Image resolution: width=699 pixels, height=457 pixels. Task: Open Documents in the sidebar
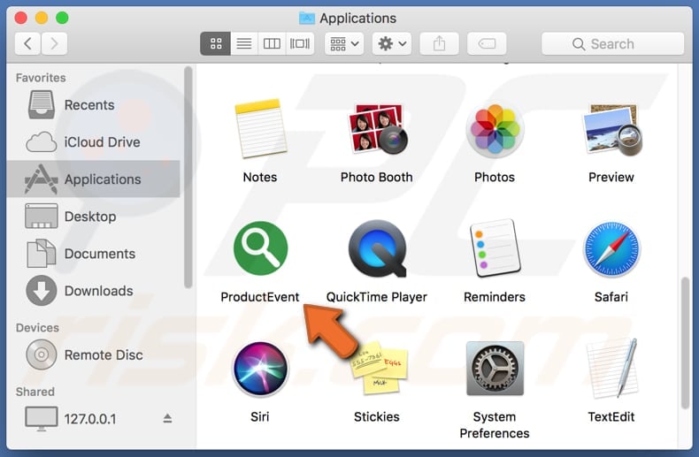94,254
